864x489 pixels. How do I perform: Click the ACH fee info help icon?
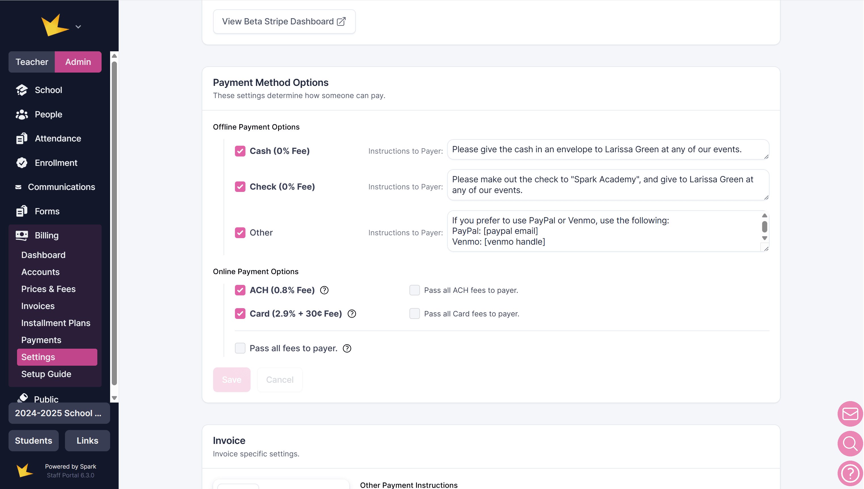324,290
